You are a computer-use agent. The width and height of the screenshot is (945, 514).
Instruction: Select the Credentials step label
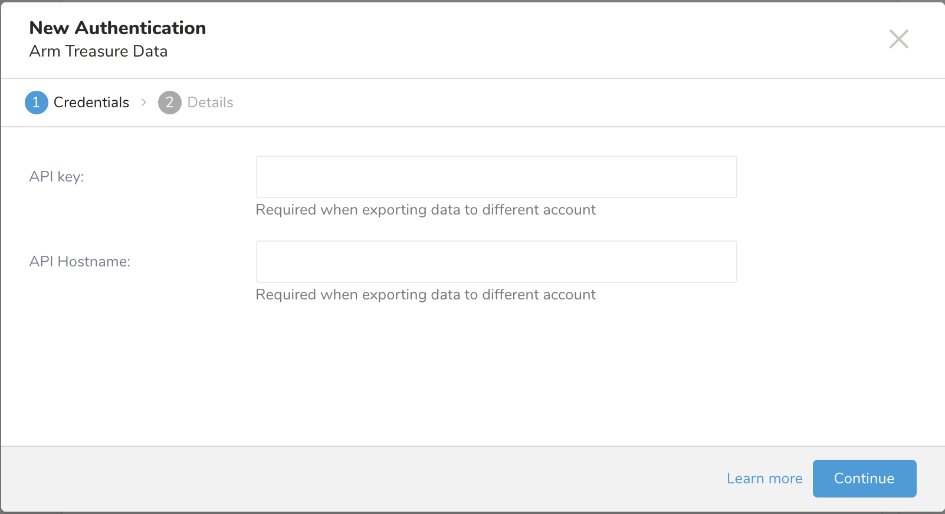(x=91, y=103)
